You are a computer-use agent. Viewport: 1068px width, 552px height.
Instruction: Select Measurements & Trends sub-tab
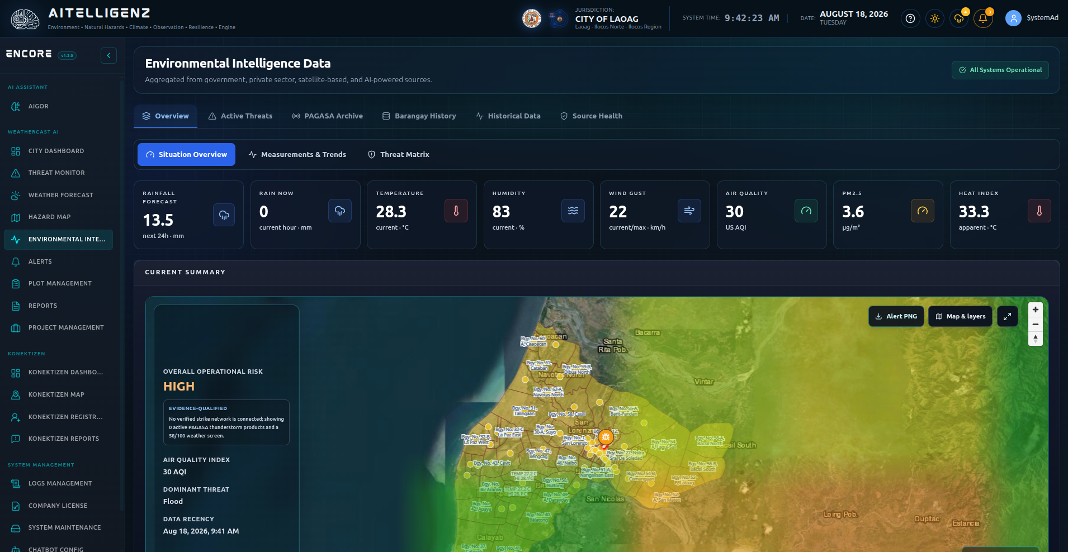tap(297, 155)
